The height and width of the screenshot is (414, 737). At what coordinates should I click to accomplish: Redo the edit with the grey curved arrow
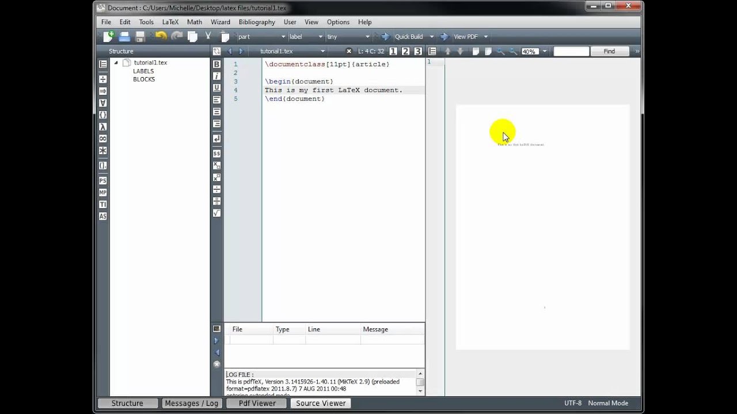tap(177, 36)
